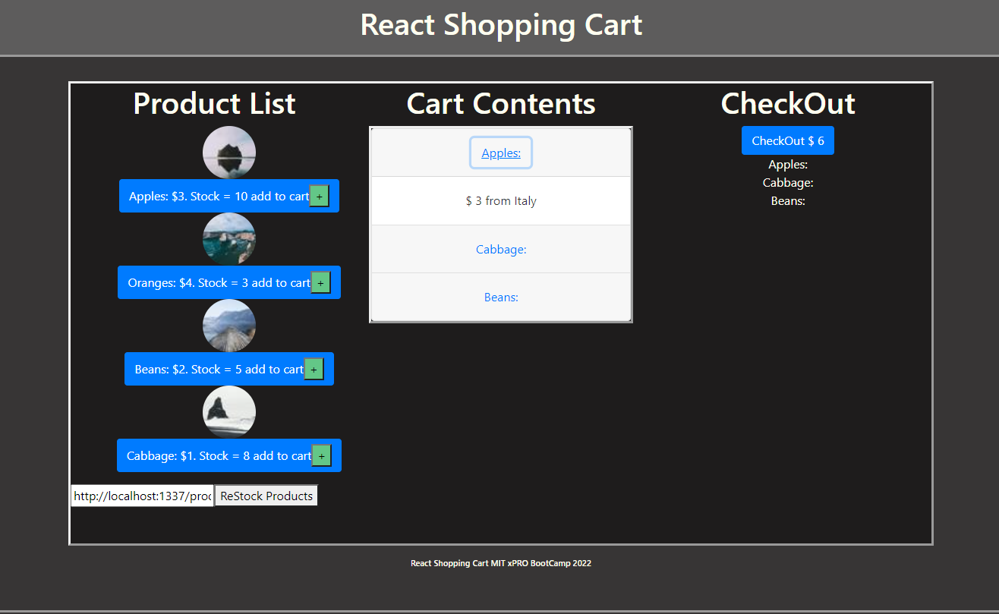Collapse the Apples accordion in Cart Contents

tap(501, 153)
